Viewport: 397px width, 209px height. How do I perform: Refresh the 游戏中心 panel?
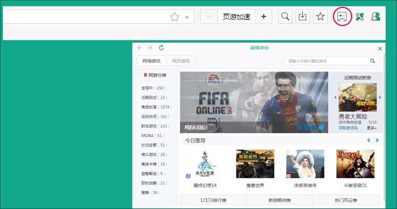(161, 48)
